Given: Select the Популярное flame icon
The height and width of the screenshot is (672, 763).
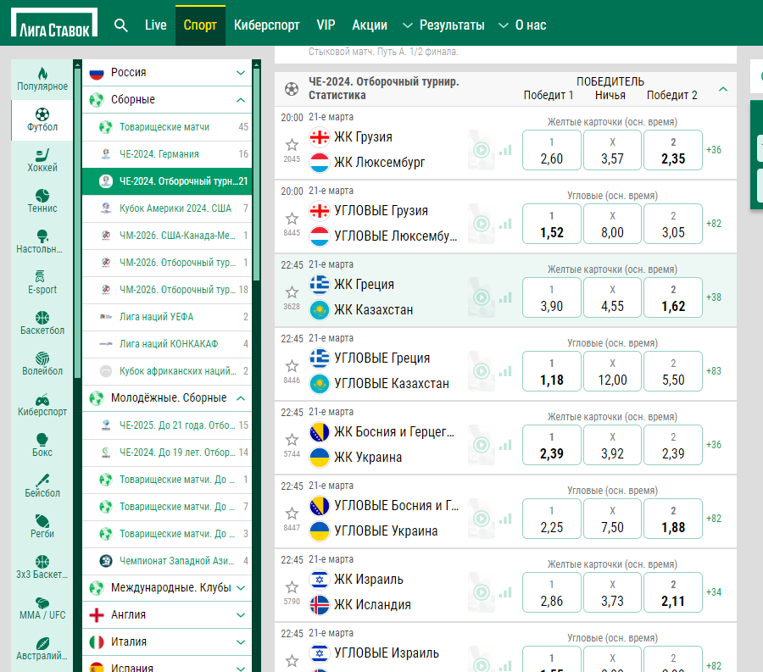Looking at the screenshot, I should [x=42, y=74].
